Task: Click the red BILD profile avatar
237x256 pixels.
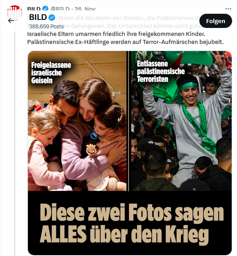Action: click(15, 13)
